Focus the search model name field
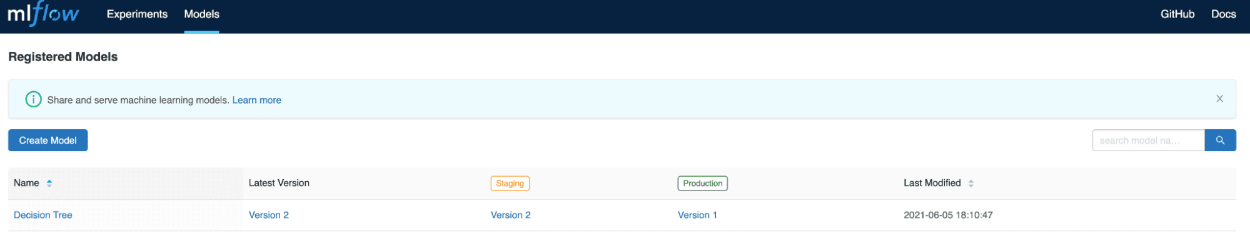The width and height of the screenshot is (1250, 236). (x=1148, y=140)
